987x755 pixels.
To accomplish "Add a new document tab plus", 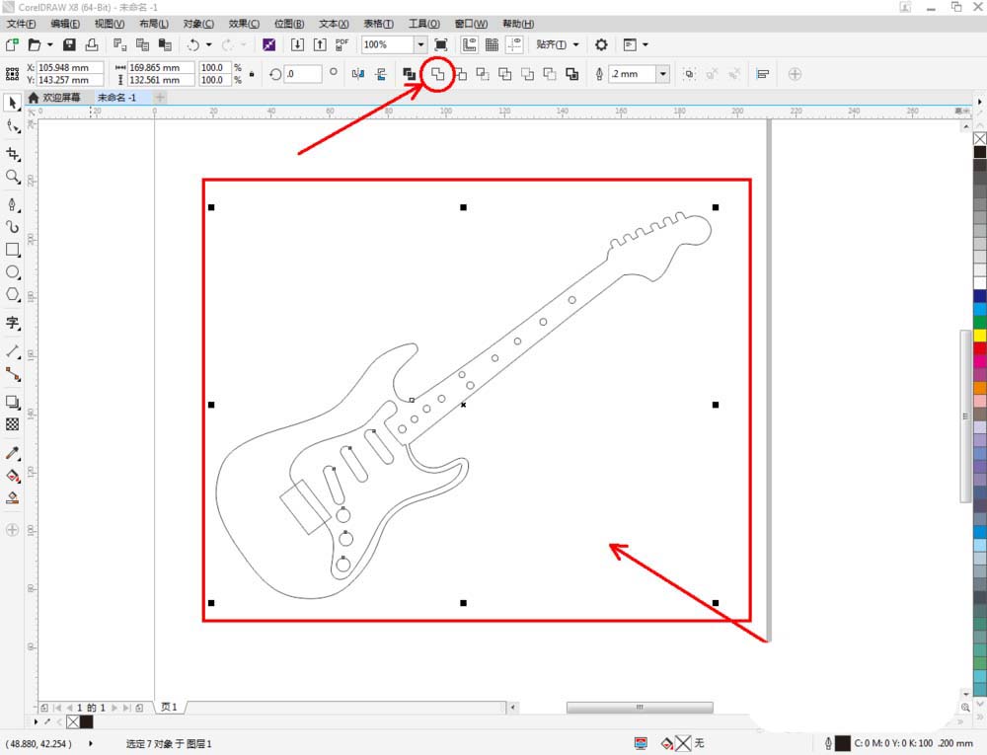I will click(x=160, y=98).
